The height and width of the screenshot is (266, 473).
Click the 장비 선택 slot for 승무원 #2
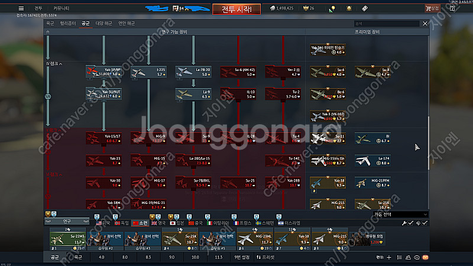[x=105, y=239]
